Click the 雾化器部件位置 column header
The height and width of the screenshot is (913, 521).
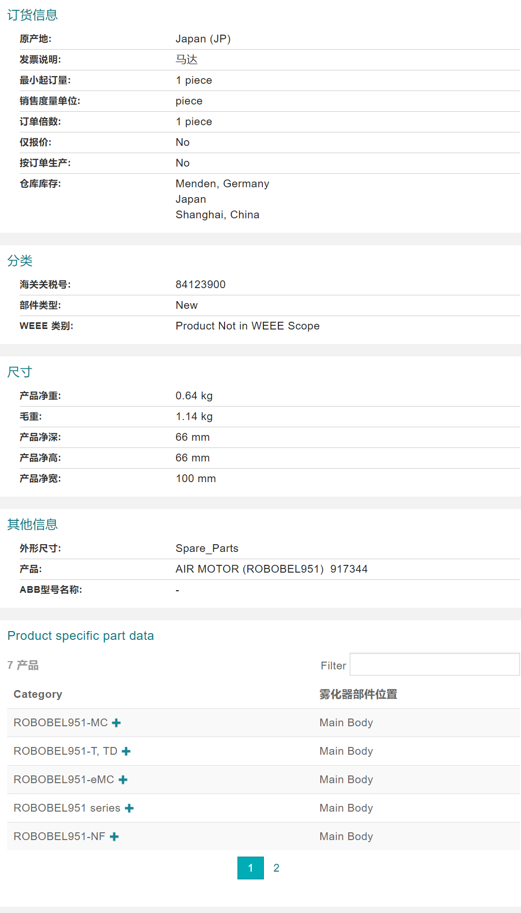tap(358, 694)
